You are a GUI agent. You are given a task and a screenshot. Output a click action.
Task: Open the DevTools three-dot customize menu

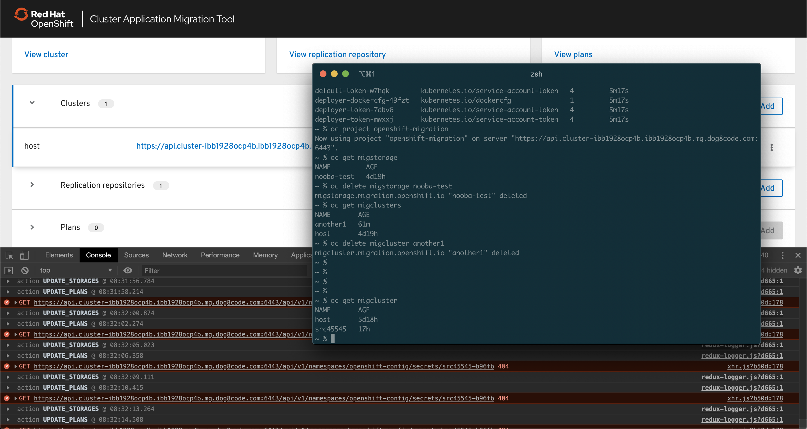tap(782, 255)
